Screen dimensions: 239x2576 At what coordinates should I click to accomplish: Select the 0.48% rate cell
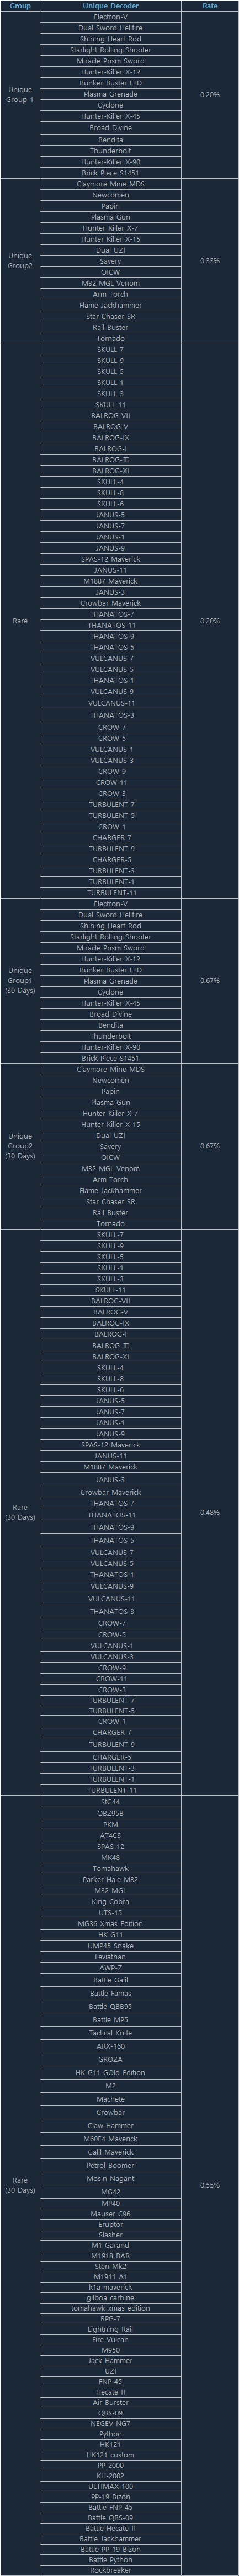click(x=209, y=1512)
